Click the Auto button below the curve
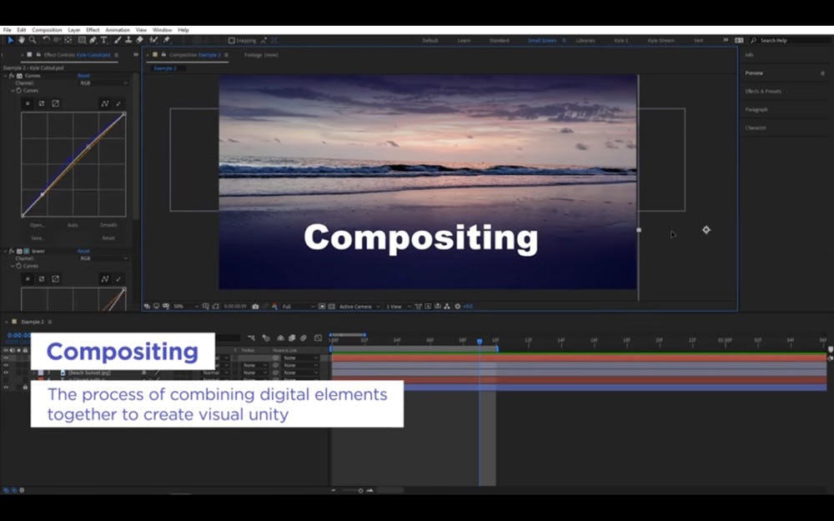This screenshot has width=834, height=521. 73,225
